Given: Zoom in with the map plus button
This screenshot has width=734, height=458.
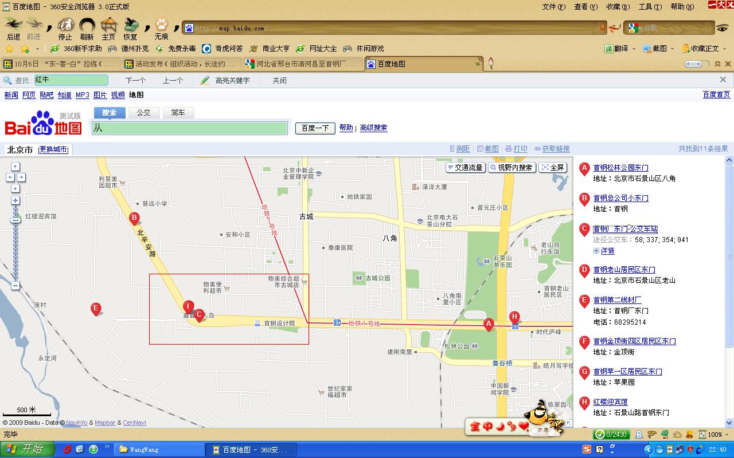Looking at the screenshot, I should pos(15,200).
